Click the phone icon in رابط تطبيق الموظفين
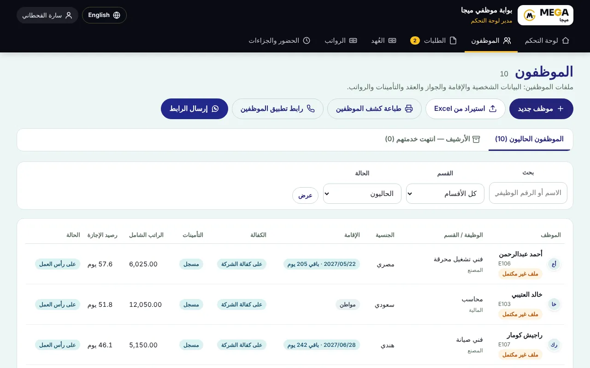This screenshot has width=590, height=368. [x=311, y=109]
